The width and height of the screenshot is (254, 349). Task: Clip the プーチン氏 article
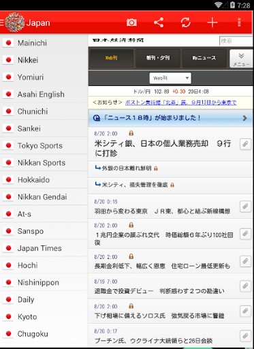(x=245, y=335)
